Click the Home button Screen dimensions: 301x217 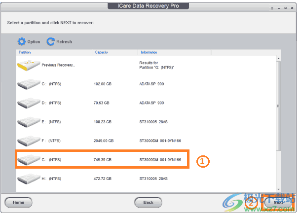point(18,202)
